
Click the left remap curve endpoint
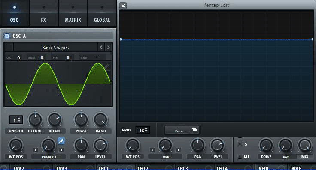click(121, 39)
